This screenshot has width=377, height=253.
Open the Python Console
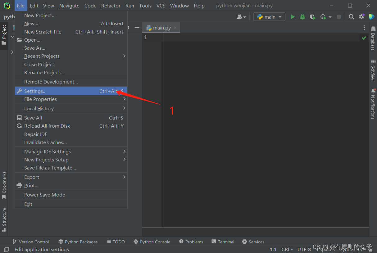[152, 242]
